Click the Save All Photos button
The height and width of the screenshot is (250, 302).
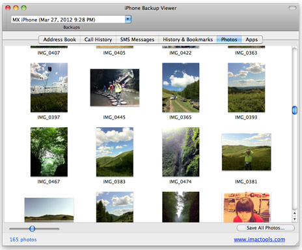pyautogui.click(x=266, y=228)
